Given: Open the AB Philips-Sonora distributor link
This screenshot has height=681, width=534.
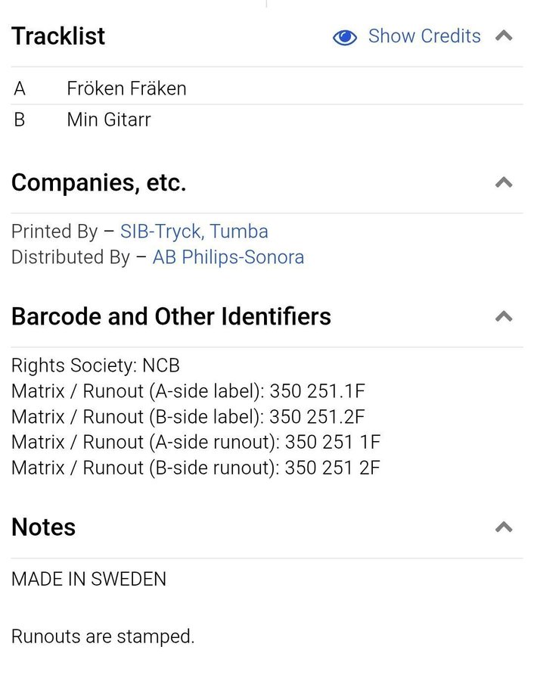Looking at the screenshot, I should point(228,257).
